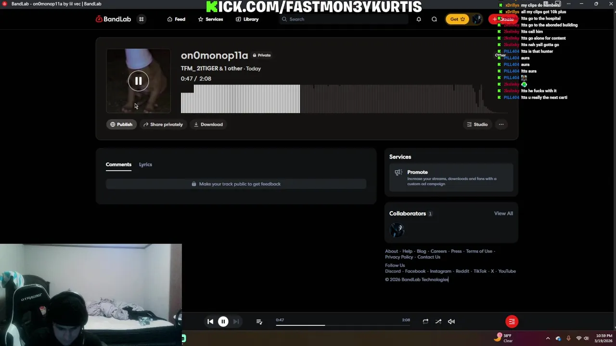
Task: Open the profile avatar menu
Action: 477,19
